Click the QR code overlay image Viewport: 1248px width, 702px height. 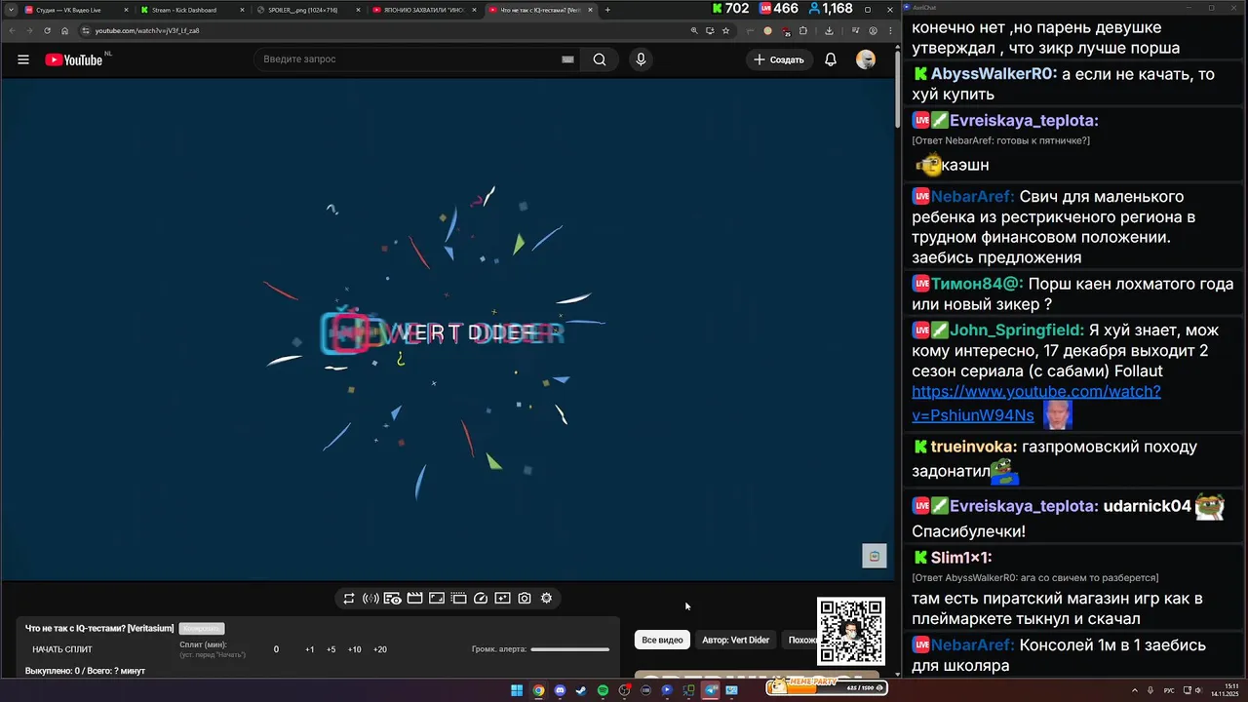pyautogui.click(x=851, y=631)
